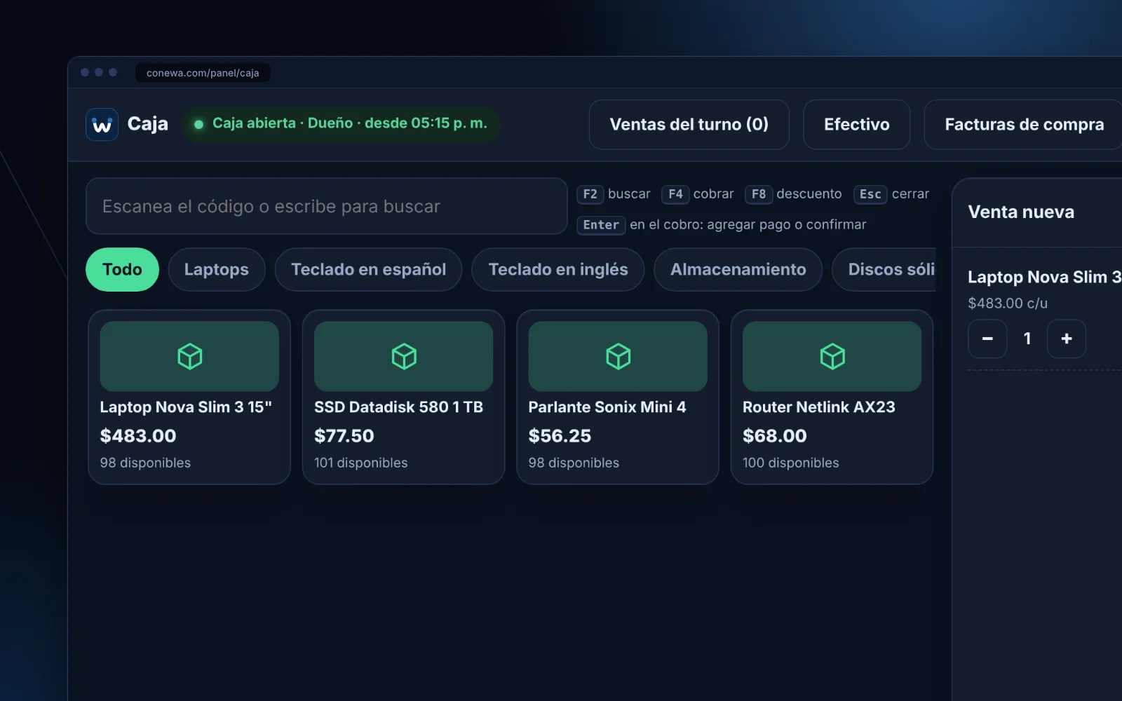This screenshot has height=701, width=1122.
Task: Click the box icon on Parlante Sonix Mini card
Action: tap(618, 356)
